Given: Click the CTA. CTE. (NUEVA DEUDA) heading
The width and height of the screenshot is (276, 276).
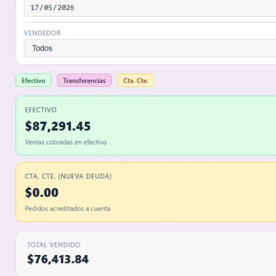Looking at the screenshot, I should (68, 176).
